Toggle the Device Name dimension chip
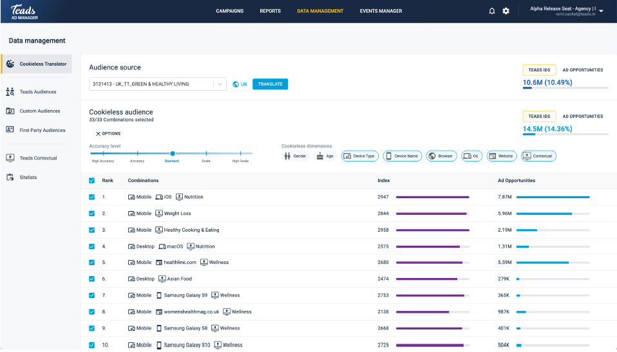Screen dimensions: 617x352 [402, 156]
